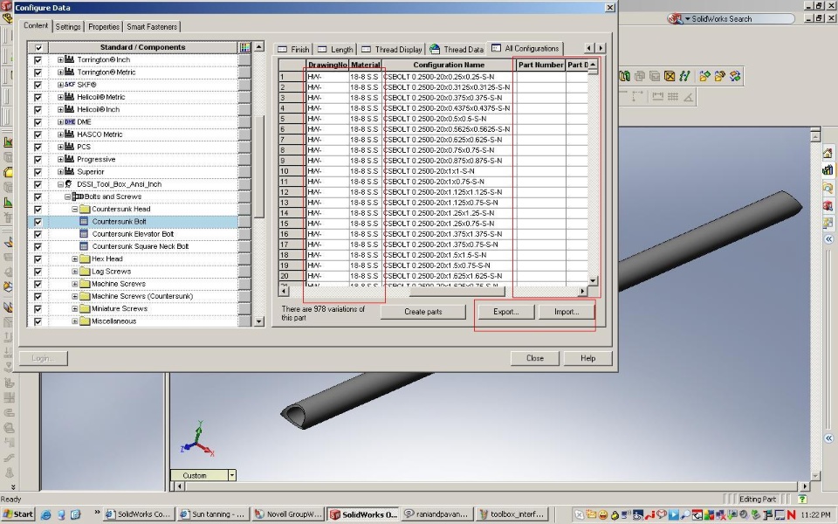
Task: Uncheck the Progressive checkbox
Action: [38, 159]
